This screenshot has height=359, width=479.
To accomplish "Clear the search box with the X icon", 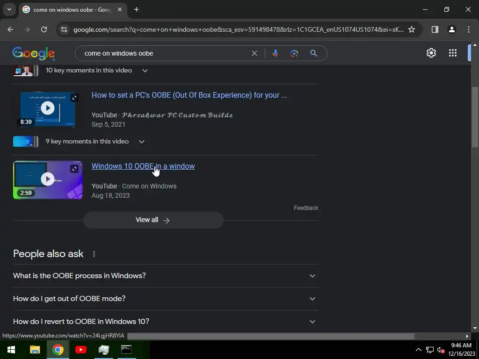I will click(x=254, y=53).
